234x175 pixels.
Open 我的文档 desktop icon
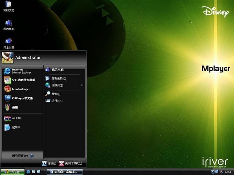pyautogui.click(x=9, y=6)
